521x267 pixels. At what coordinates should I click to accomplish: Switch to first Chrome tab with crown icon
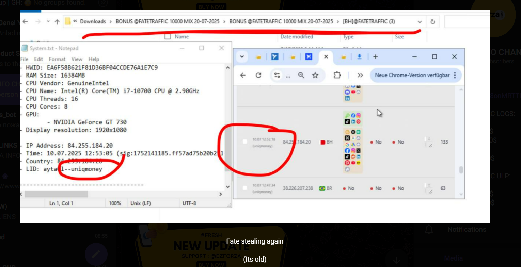coord(258,57)
